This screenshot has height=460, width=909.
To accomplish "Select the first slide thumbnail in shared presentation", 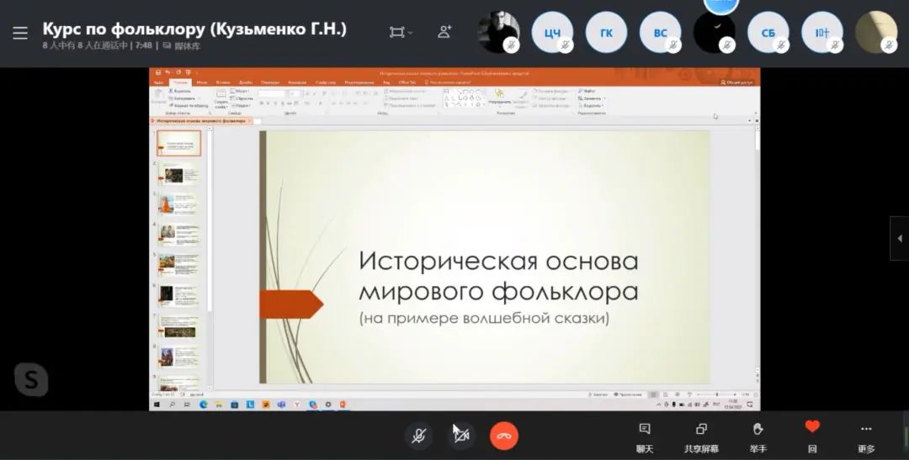I will (179, 144).
